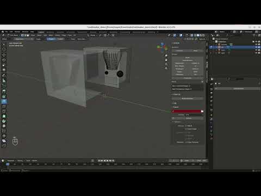Image resolution: width=261 pixels, height=196 pixels.
Task: Click the navigation axis gizmo
Action: coord(162,47)
